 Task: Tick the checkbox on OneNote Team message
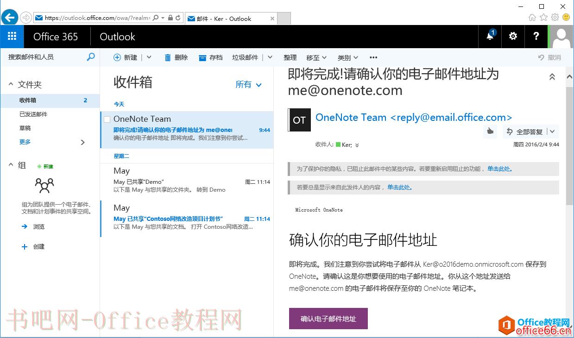pyautogui.click(x=107, y=119)
